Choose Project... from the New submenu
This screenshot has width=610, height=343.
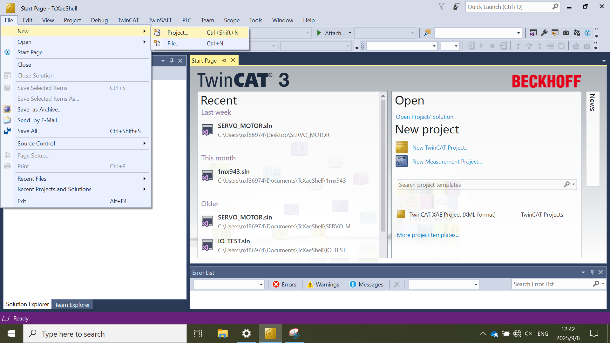coord(178,33)
